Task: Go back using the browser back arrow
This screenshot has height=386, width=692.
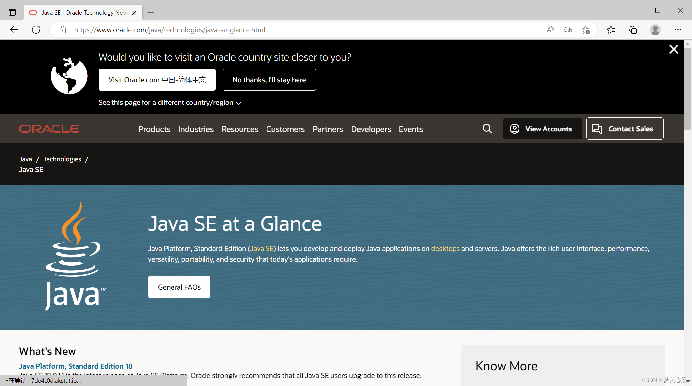Action: pyautogui.click(x=14, y=30)
